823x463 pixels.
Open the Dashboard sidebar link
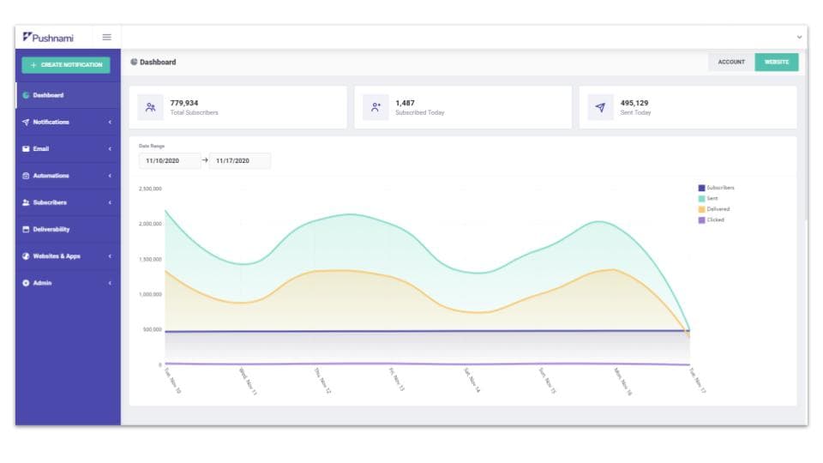coord(48,95)
